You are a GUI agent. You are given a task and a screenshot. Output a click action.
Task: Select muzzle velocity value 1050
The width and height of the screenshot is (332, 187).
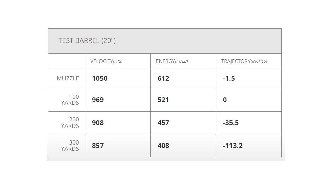point(100,78)
